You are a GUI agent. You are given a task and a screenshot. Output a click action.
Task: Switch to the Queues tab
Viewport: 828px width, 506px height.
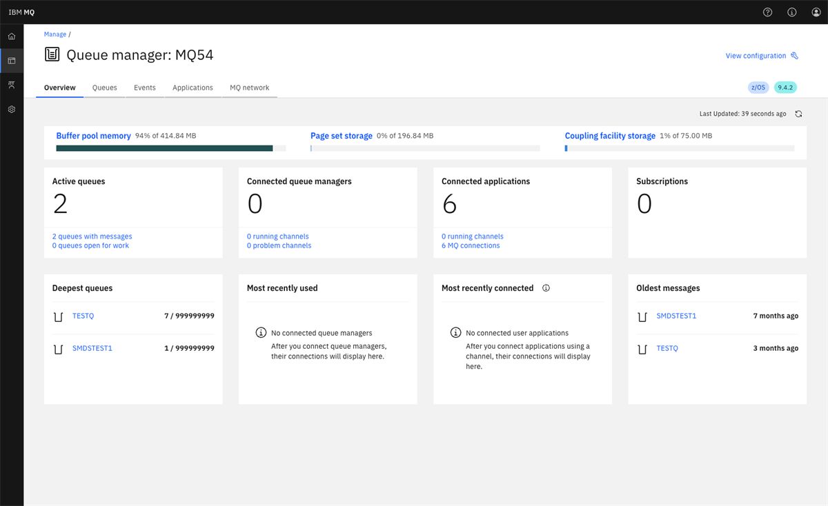[x=104, y=88]
